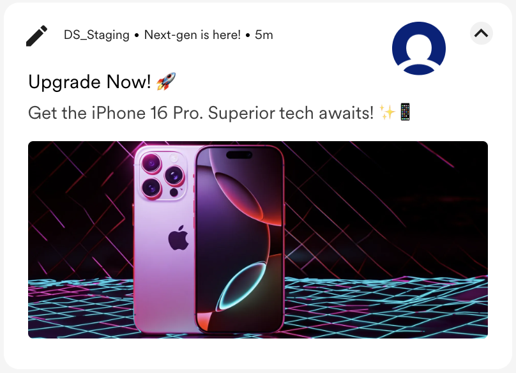Click the Apple logo on the phone back
The height and width of the screenshot is (373, 516).
coord(178,238)
